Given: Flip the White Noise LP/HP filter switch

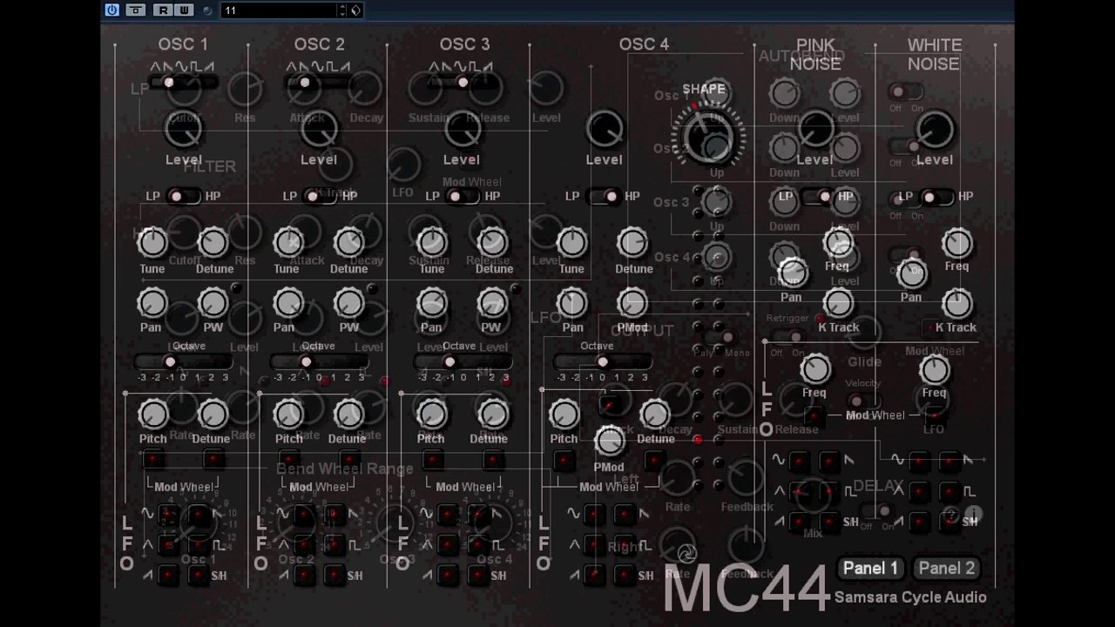Looking at the screenshot, I should click(937, 197).
